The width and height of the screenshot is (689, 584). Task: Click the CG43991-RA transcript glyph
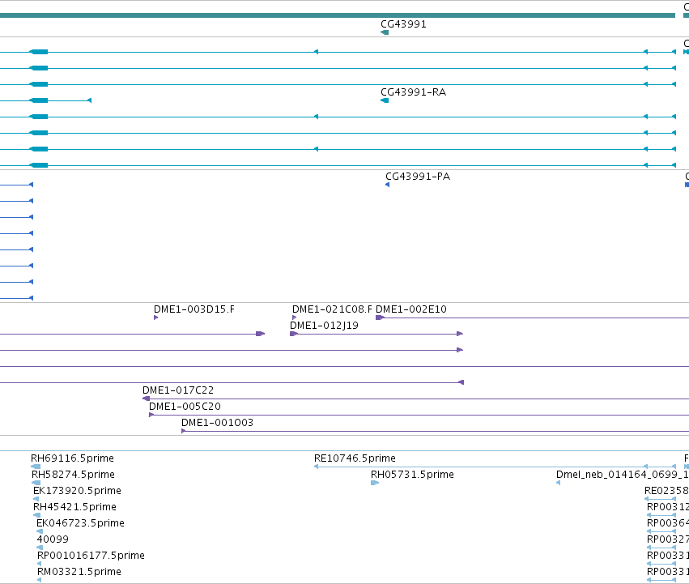click(385, 100)
